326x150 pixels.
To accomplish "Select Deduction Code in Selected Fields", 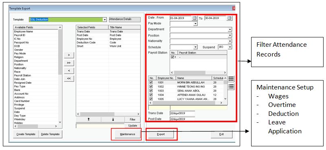I will tap(108, 42).
